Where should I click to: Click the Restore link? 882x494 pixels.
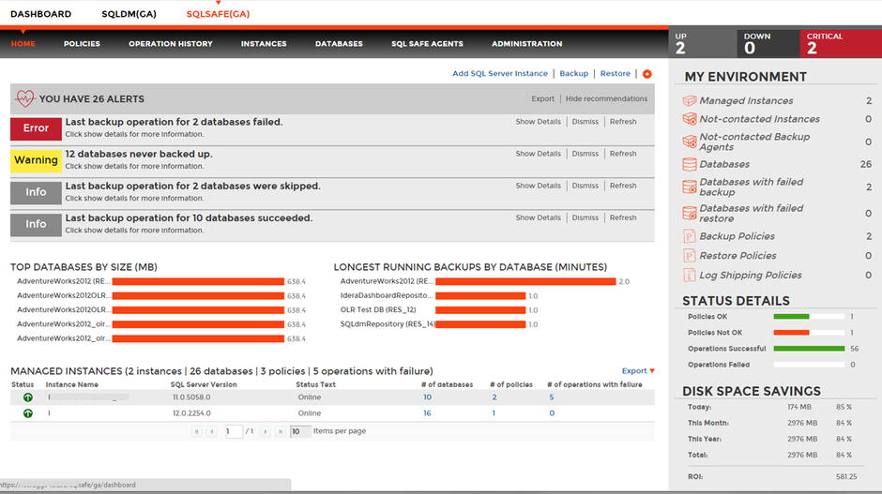615,74
